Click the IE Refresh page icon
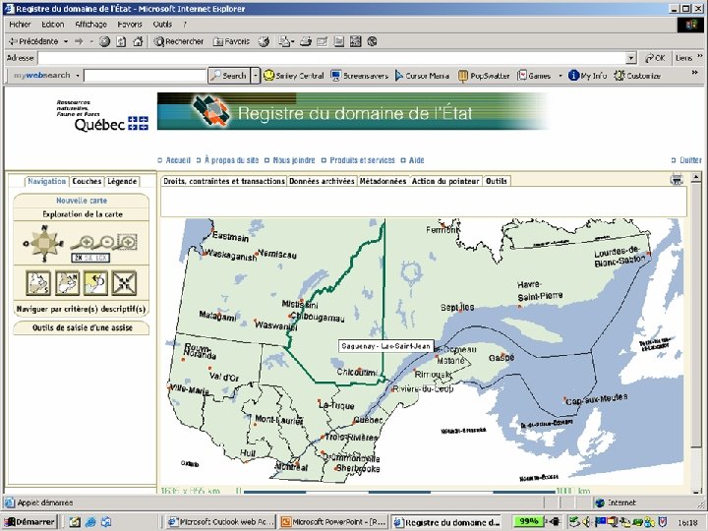Viewport: 708px width, 531px height. [121, 41]
